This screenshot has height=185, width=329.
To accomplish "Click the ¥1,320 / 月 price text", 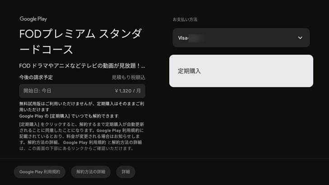I will pyautogui.click(x=128, y=91).
